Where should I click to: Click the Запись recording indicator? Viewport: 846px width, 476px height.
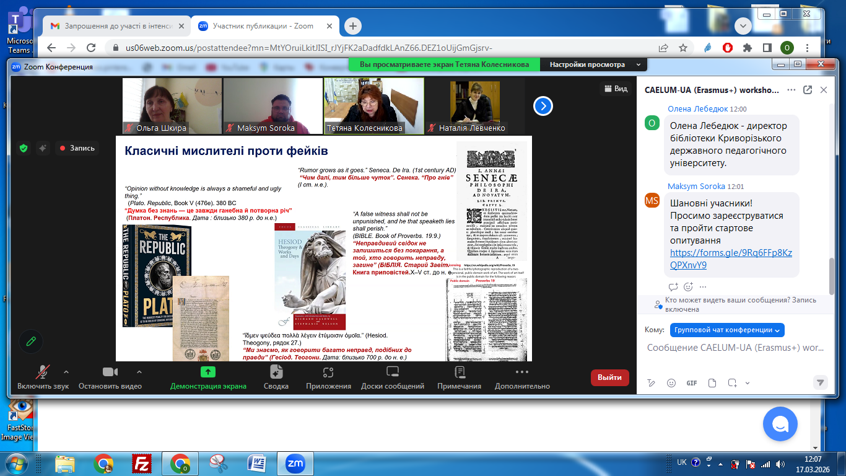77,148
